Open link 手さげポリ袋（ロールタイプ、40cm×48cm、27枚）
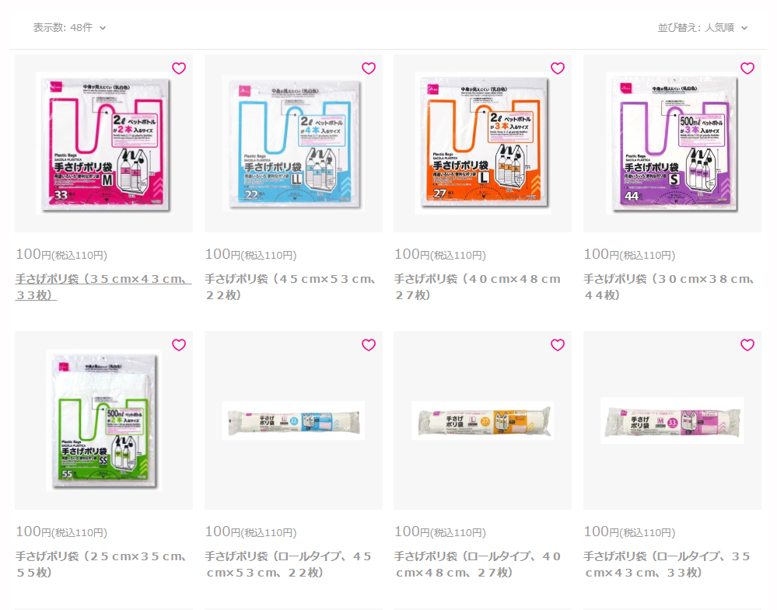This screenshot has height=610, width=777. 478,564
